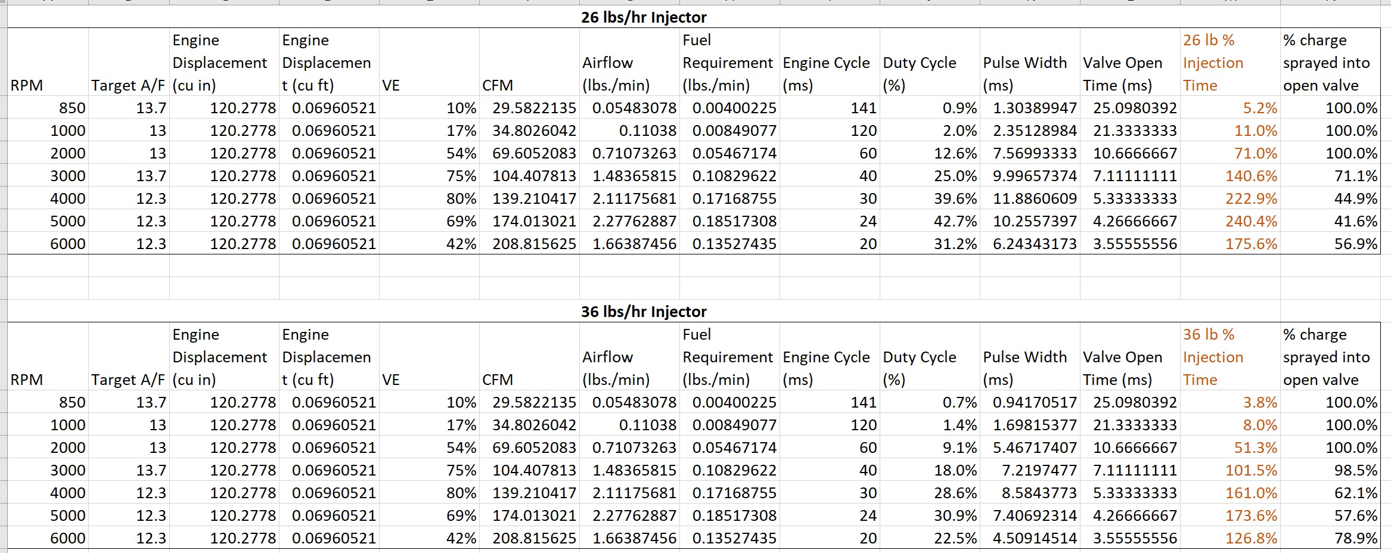
Task: Select the pulse width cell 8.5843773
Action: pyautogui.click(x=1030, y=493)
